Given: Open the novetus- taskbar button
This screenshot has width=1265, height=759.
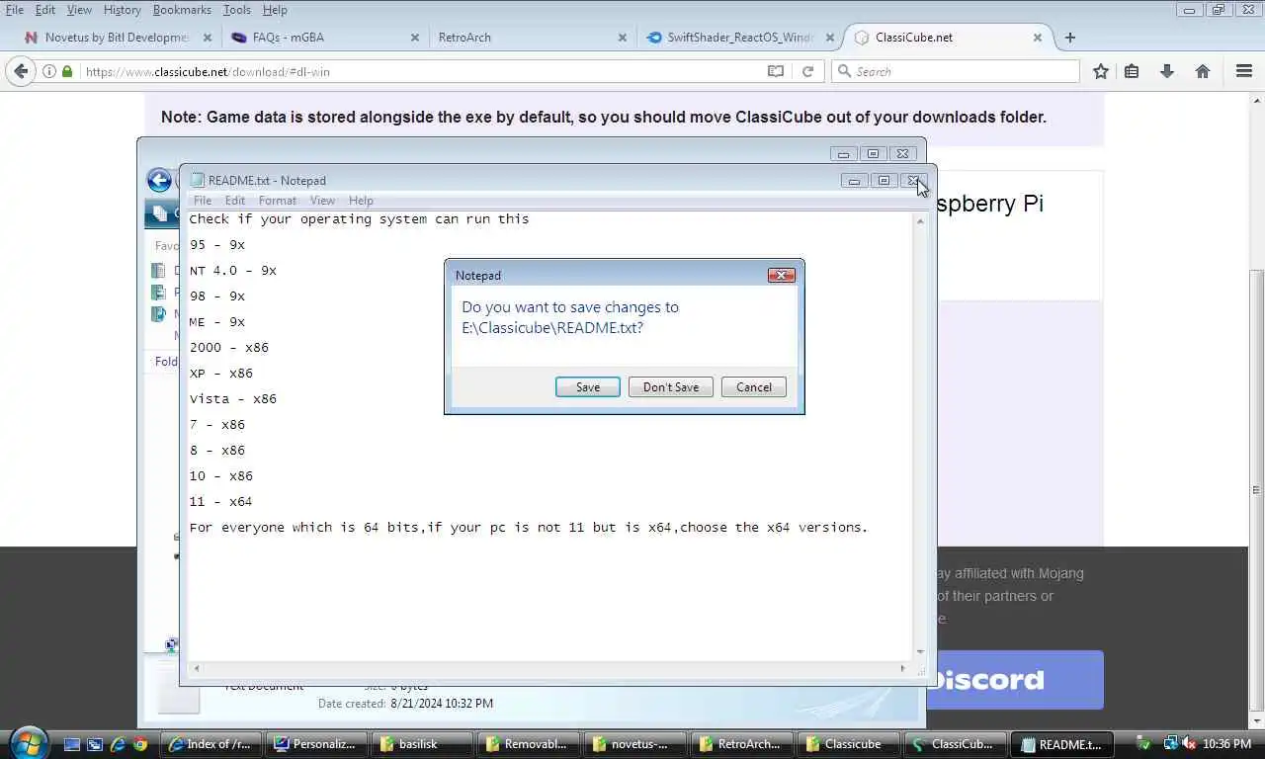Looking at the screenshot, I should point(634,744).
